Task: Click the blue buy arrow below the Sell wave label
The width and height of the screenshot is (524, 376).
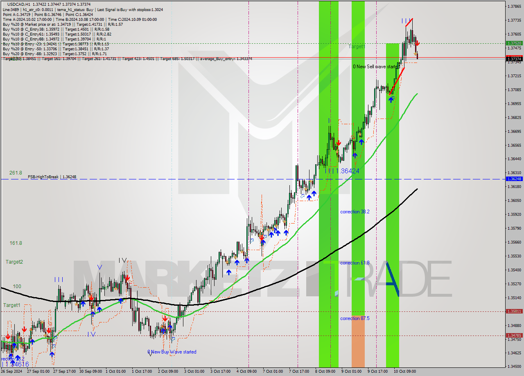Action: (391, 99)
